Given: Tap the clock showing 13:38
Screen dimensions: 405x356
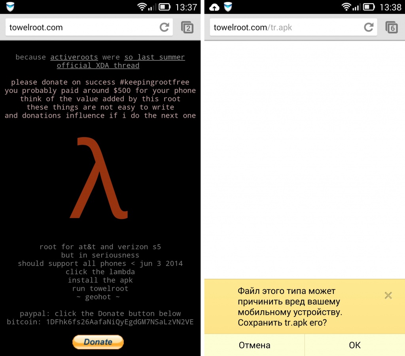Looking at the screenshot, I should click(x=390, y=7).
